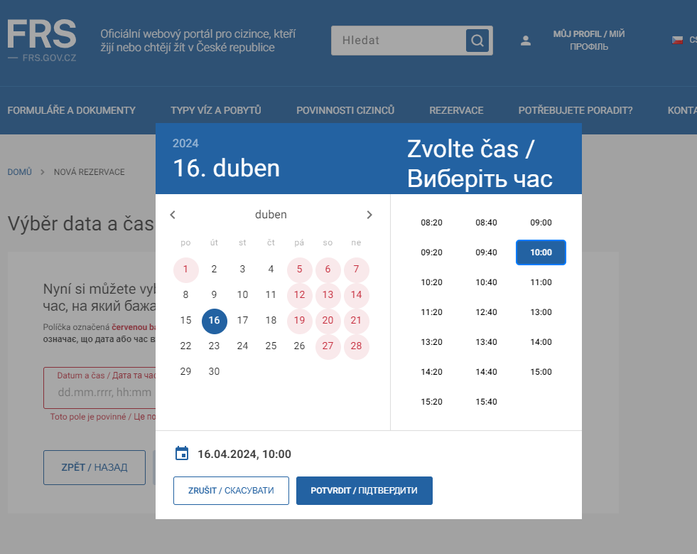Click the calendar icon beside 16.04.2024
The height and width of the screenshot is (554, 697).
click(x=182, y=454)
